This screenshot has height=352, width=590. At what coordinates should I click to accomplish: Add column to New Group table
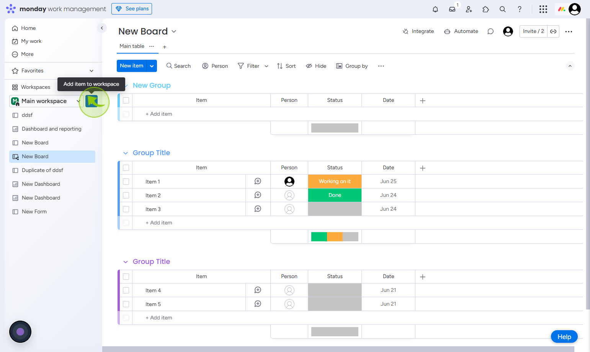(x=423, y=100)
